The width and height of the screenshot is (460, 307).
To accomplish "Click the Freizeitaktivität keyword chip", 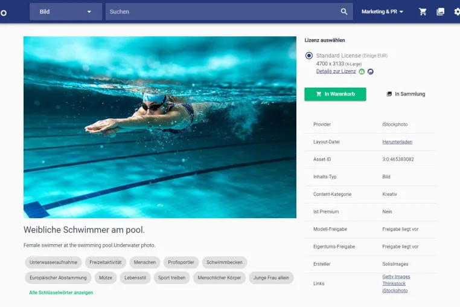I will (x=105, y=262).
